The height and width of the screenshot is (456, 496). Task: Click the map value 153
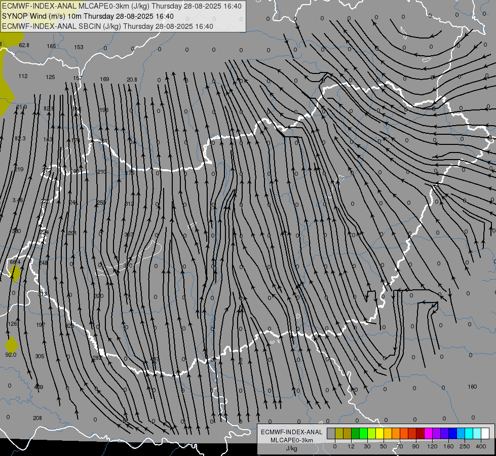79,47
